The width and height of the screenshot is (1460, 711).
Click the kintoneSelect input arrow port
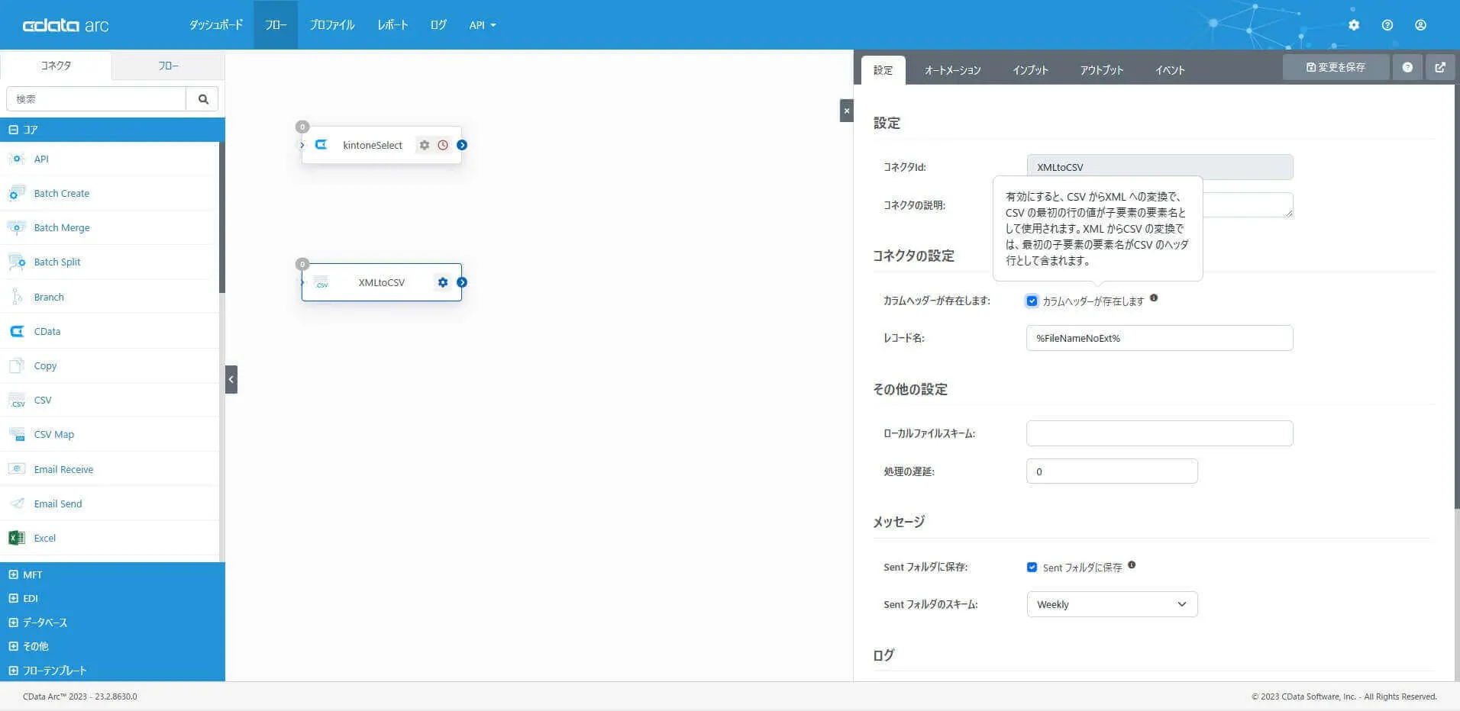click(302, 145)
